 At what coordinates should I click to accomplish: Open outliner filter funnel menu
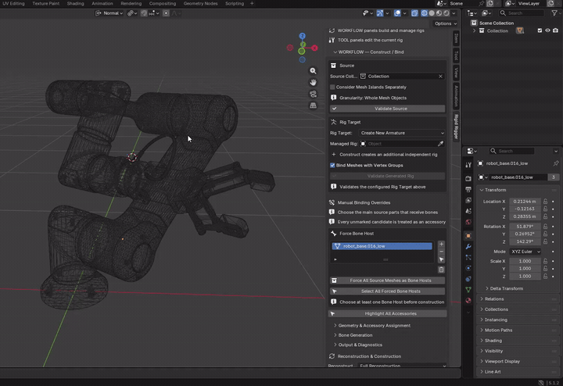[554, 13]
